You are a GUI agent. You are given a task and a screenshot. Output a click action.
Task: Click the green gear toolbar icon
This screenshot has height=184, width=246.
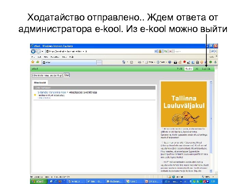(210, 62)
